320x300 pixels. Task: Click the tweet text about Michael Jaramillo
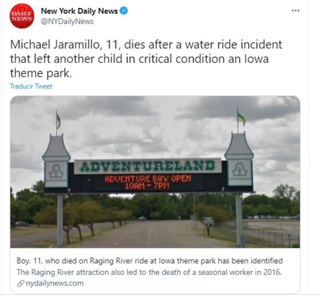146,59
